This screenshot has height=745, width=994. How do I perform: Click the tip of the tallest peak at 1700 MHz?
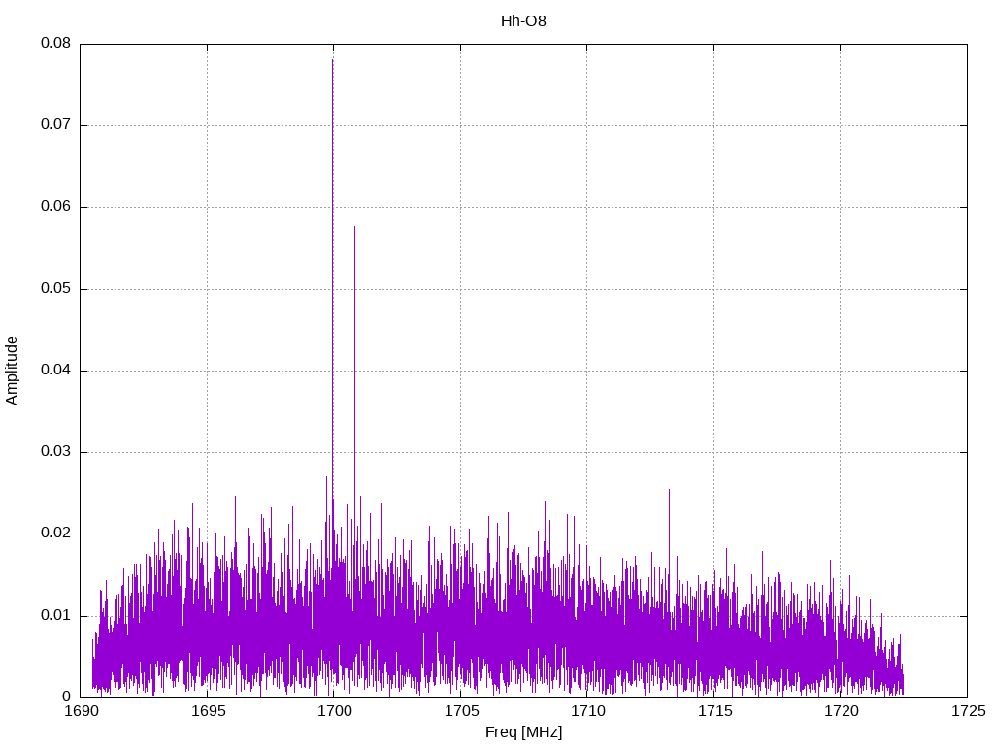click(x=333, y=61)
